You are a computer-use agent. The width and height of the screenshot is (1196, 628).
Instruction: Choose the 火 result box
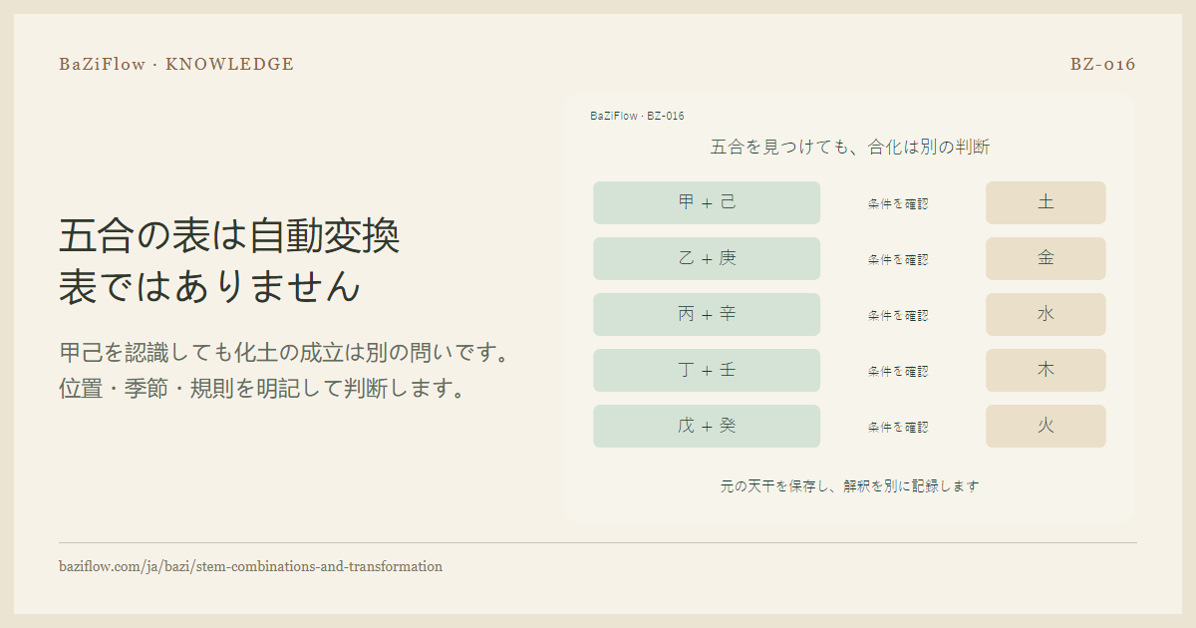click(x=1046, y=426)
